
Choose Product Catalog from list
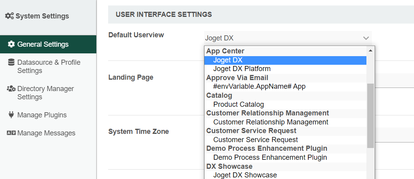tap(238, 104)
